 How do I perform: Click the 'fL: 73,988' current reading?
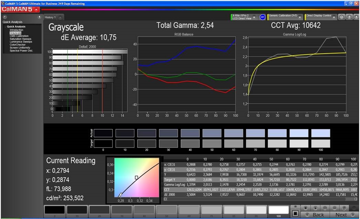(58, 189)
